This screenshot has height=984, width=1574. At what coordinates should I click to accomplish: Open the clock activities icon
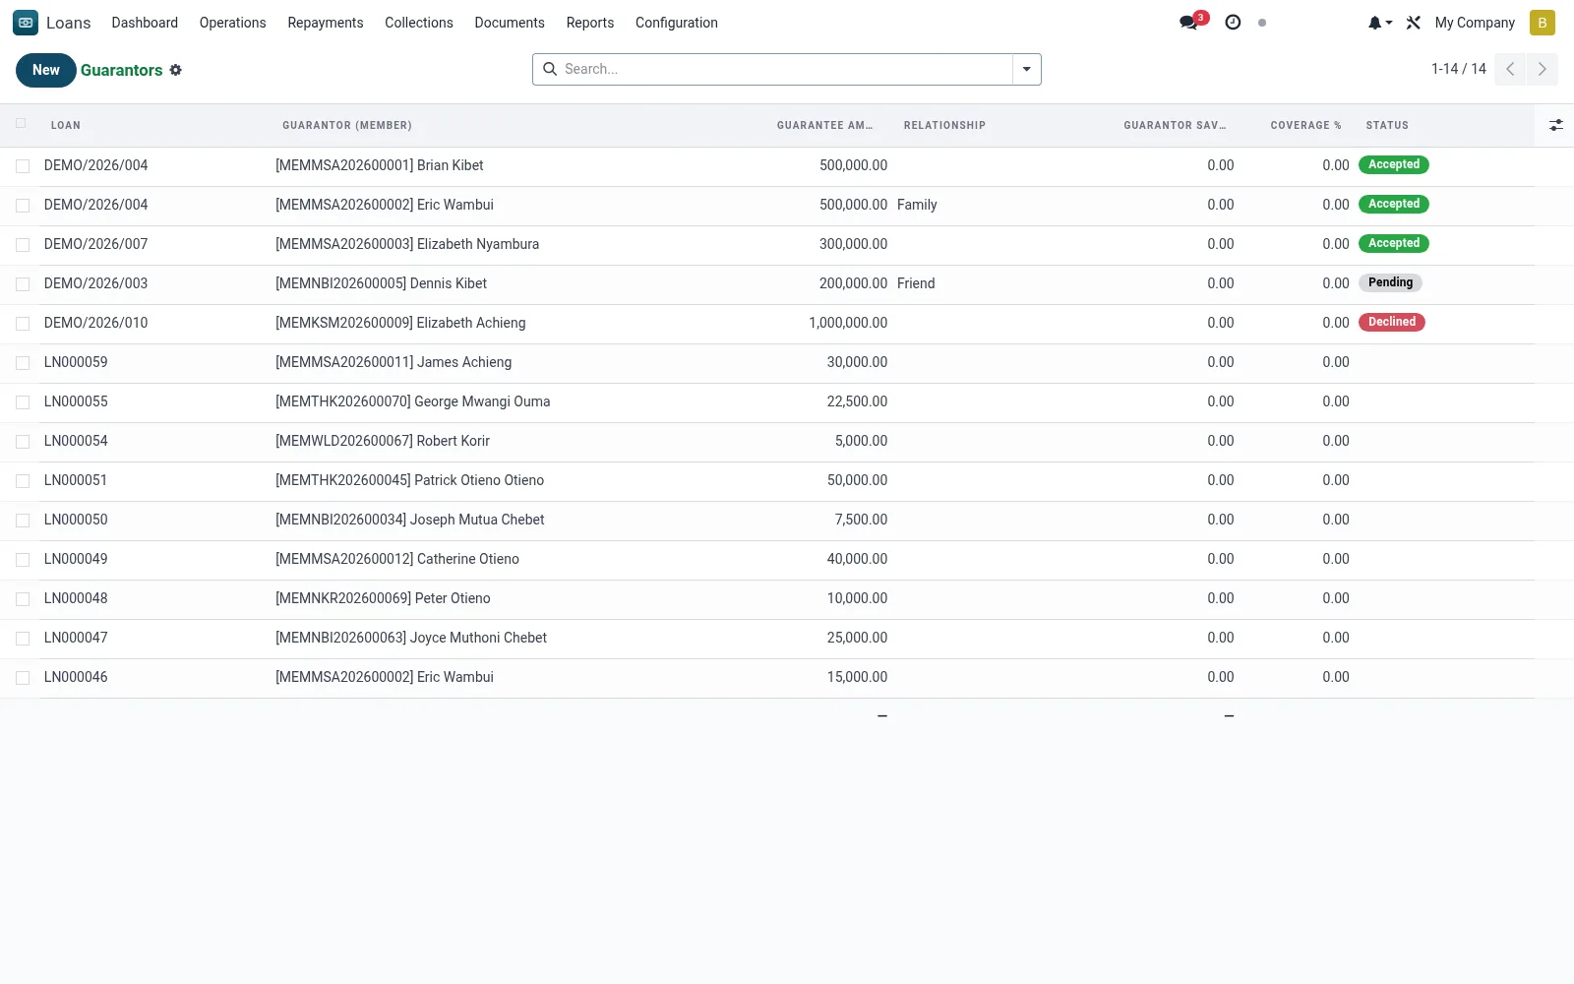[1233, 23]
